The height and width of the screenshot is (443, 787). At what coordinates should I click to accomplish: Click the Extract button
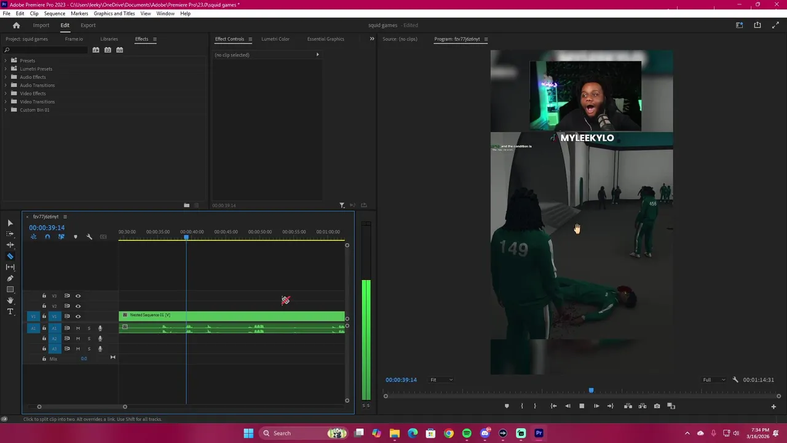tap(643, 406)
